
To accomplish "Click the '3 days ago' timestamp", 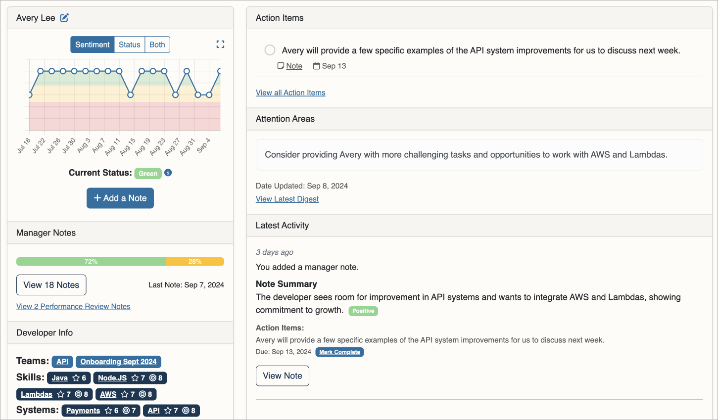I will click(x=275, y=252).
